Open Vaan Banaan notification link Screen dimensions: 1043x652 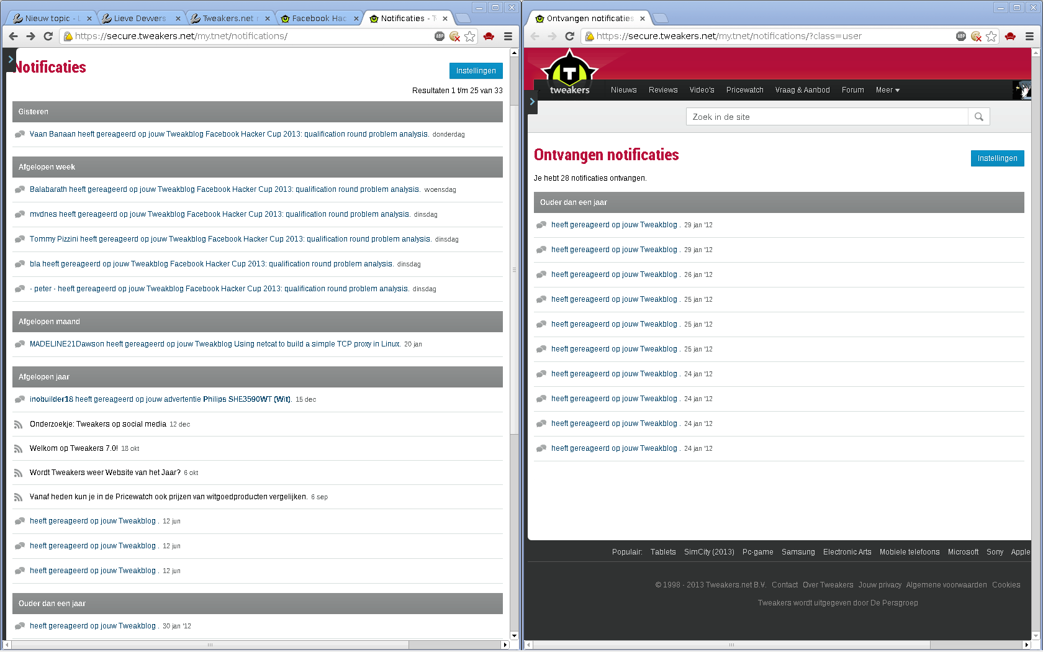[229, 134]
